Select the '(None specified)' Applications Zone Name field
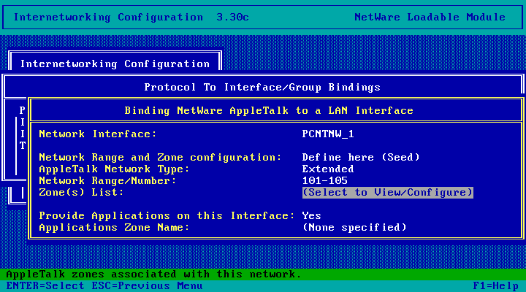The height and width of the screenshot is (292, 526). [x=354, y=227]
